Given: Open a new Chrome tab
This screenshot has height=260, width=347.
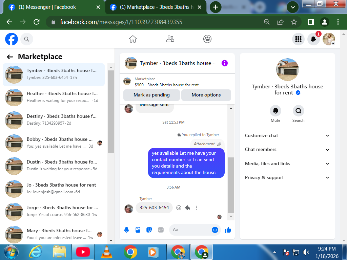Looking at the screenshot, I should tap(216, 7).
